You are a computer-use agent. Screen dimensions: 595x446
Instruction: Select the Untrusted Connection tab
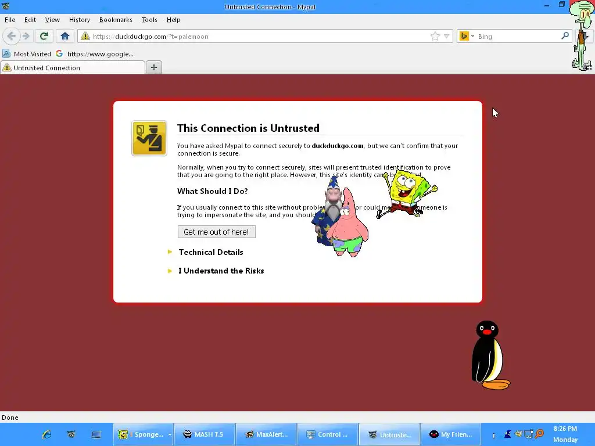pos(73,67)
